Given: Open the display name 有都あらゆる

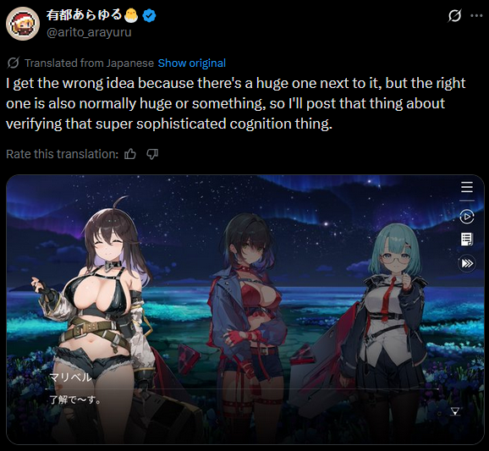Looking at the screenshot, I should (85, 14).
